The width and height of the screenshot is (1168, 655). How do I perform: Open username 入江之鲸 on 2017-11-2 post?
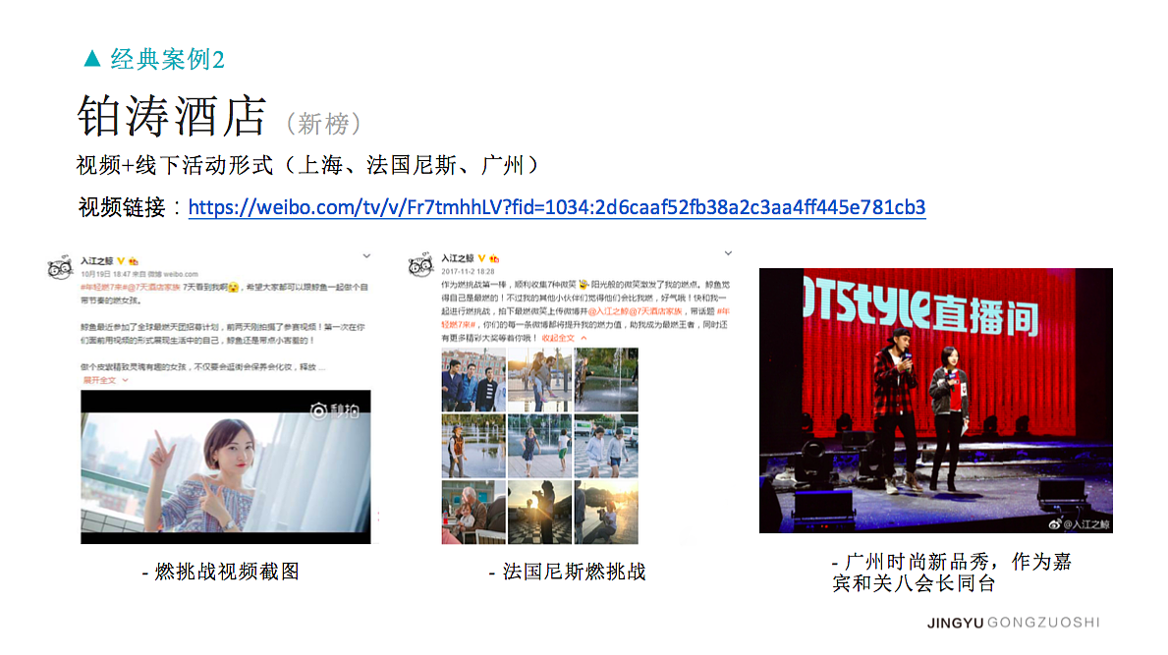458,258
